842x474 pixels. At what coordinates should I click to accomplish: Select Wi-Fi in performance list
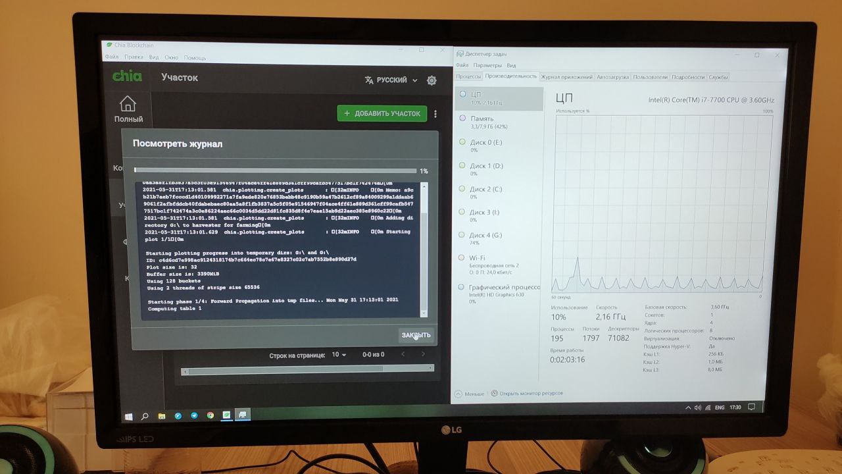(499, 265)
